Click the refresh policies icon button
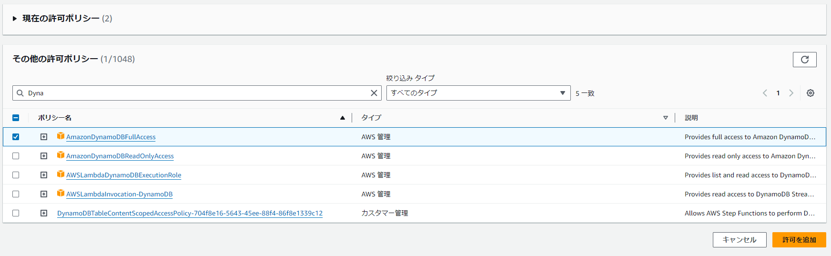 click(804, 60)
